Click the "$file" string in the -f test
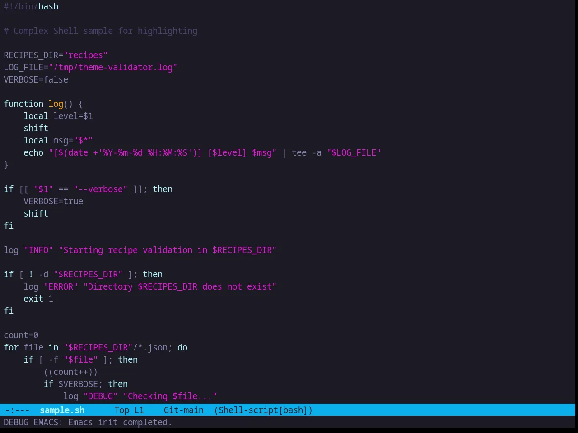578x433 pixels. pos(81,359)
